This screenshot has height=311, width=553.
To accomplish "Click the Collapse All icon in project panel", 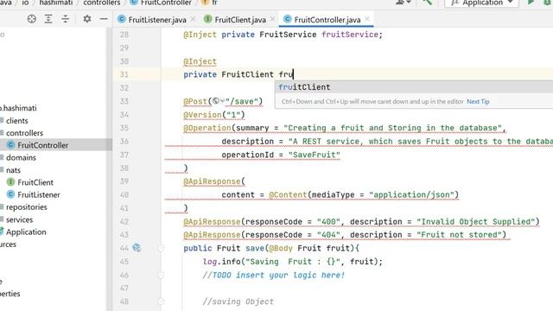I will point(66,19).
